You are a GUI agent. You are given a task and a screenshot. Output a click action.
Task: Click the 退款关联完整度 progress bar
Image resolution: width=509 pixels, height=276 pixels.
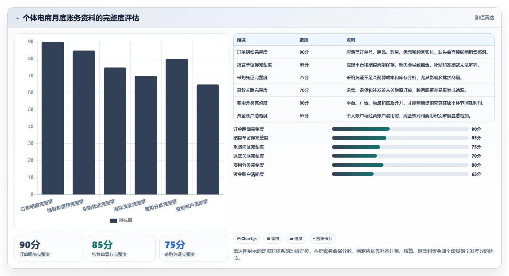click(400, 156)
